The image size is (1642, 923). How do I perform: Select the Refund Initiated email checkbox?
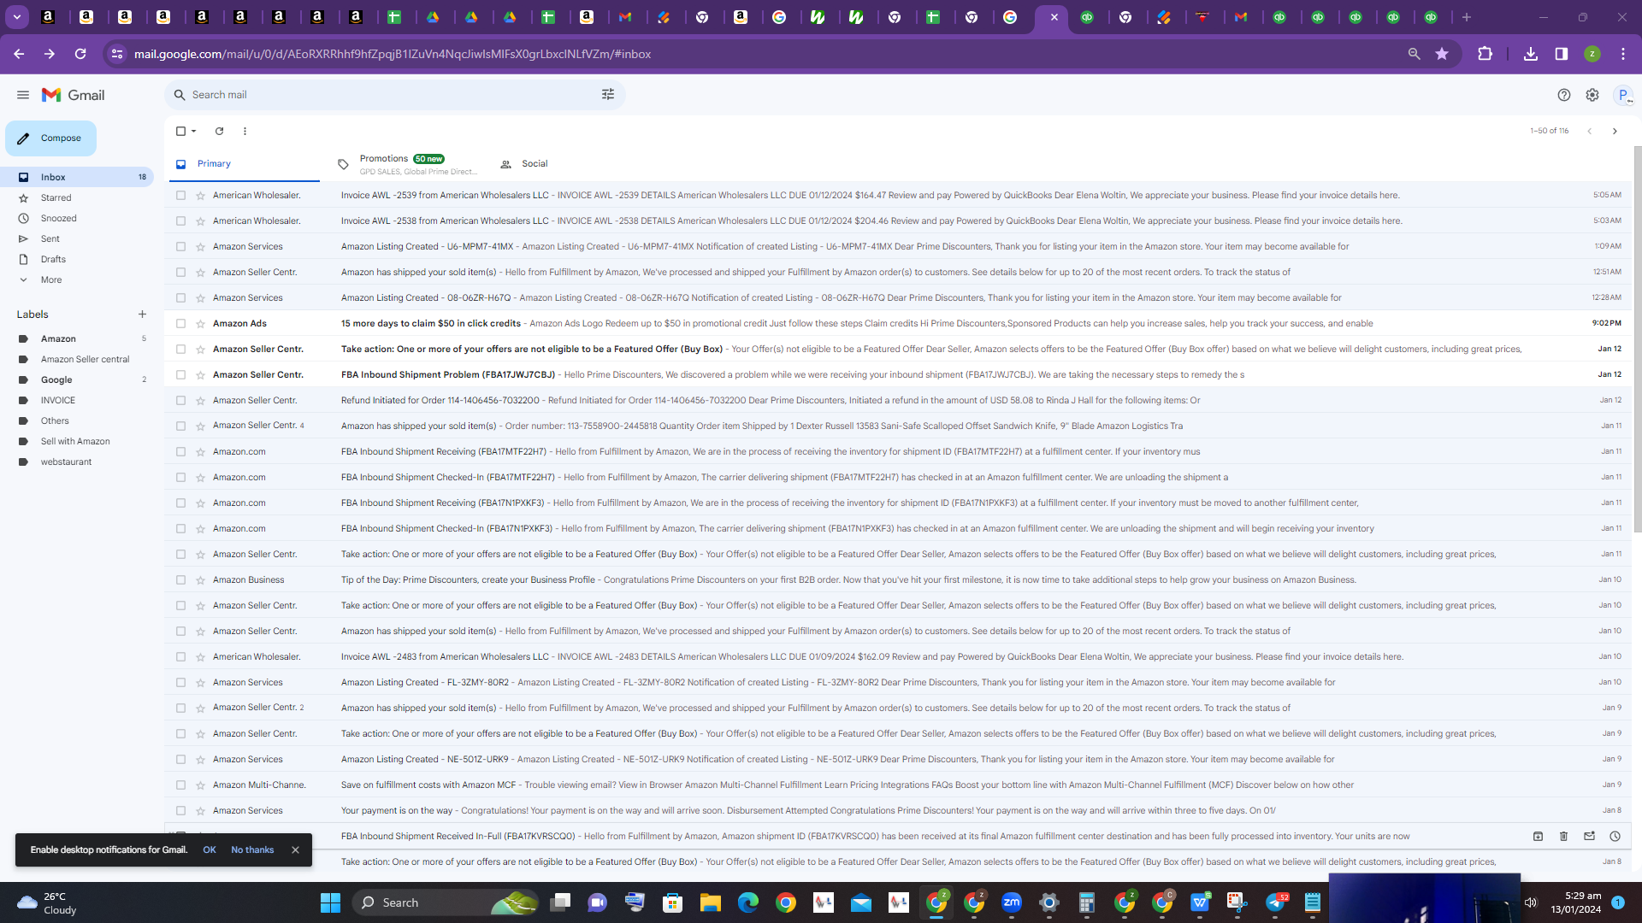tap(180, 400)
